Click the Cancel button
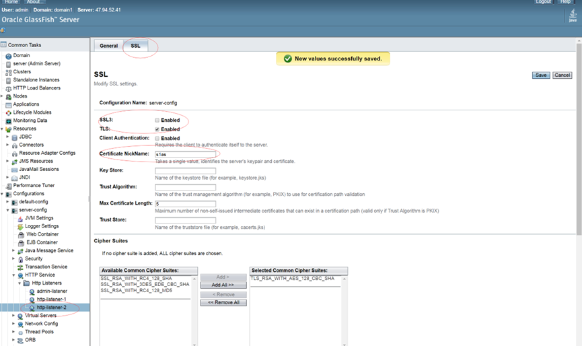This screenshot has width=582, height=346. click(x=562, y=75)
